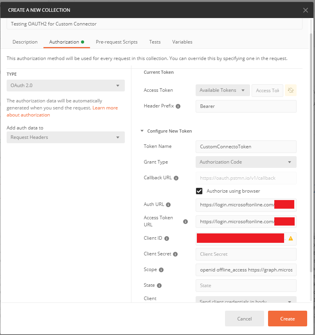
Task: Close the Create a New Collection dialog
Action: (305, 10)
